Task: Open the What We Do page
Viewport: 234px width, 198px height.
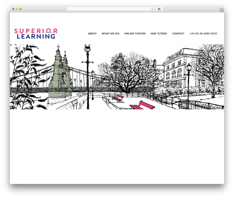Action: tap(110, 34)
